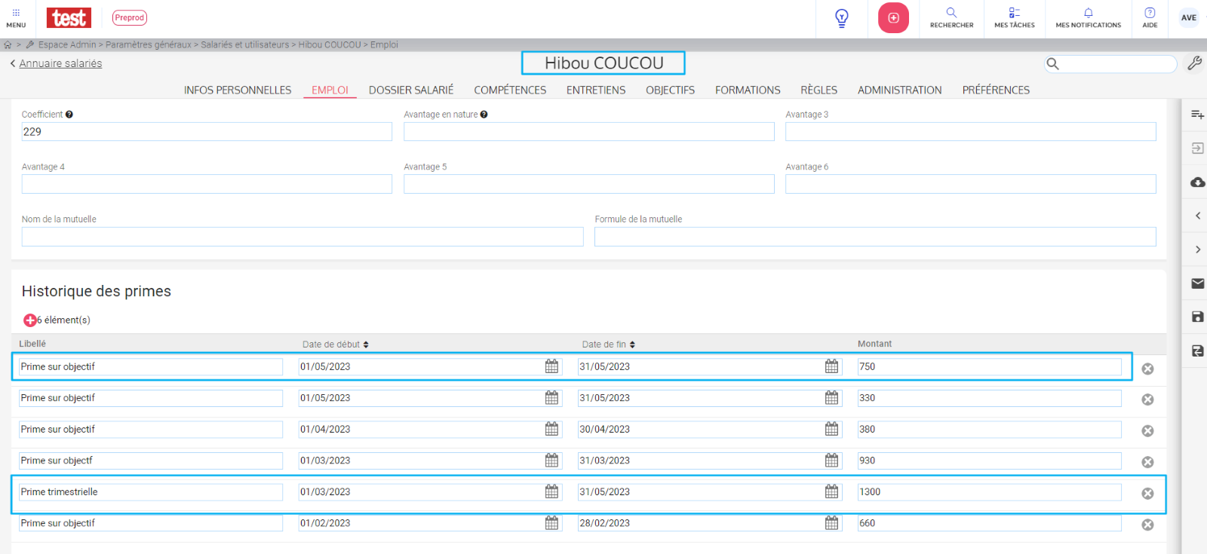Open start date calendar for 930 row
This screenshot has width=1207, height=554.
tap(552, 461)
